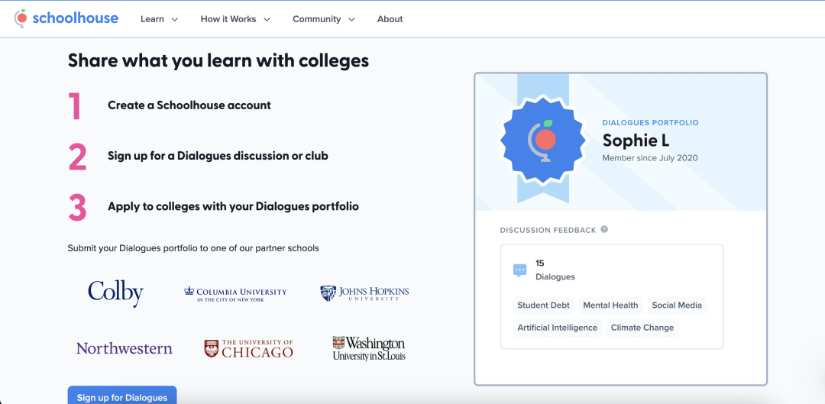Select the Climate Change tag
Screen dimensions: 825x404
pyautogui.click(x=642, y=328)
